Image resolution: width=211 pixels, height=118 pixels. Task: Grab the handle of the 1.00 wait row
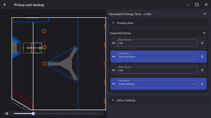pos(114,43)
